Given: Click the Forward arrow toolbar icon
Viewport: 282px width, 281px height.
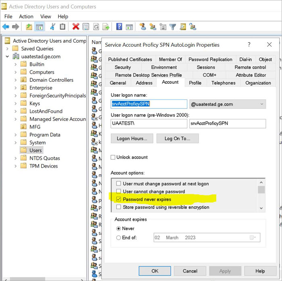Looking at the screenshot, I should click(x=15, y=27).
